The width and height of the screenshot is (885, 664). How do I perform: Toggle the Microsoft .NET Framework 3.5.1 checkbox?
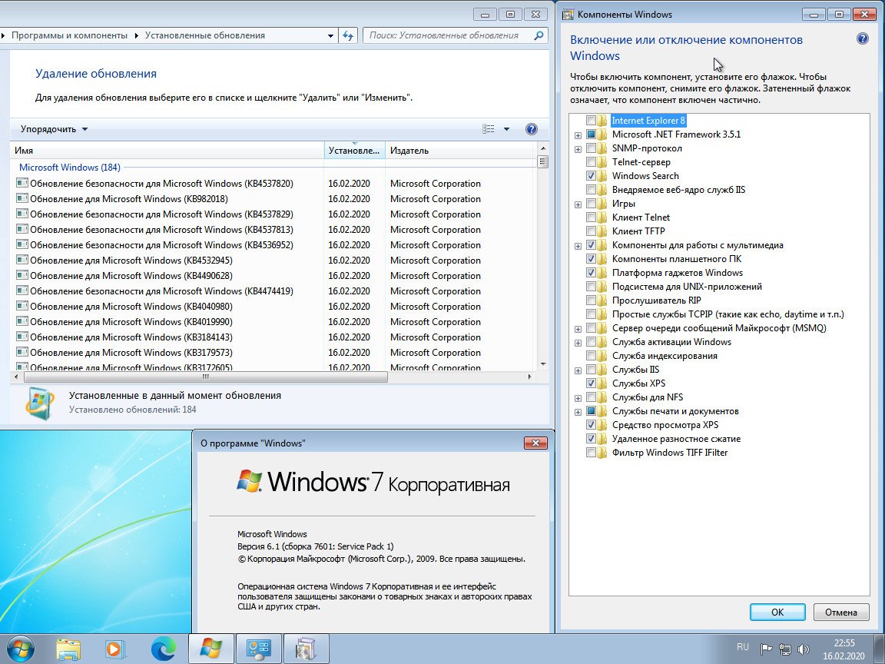click(x=591, y=134)
